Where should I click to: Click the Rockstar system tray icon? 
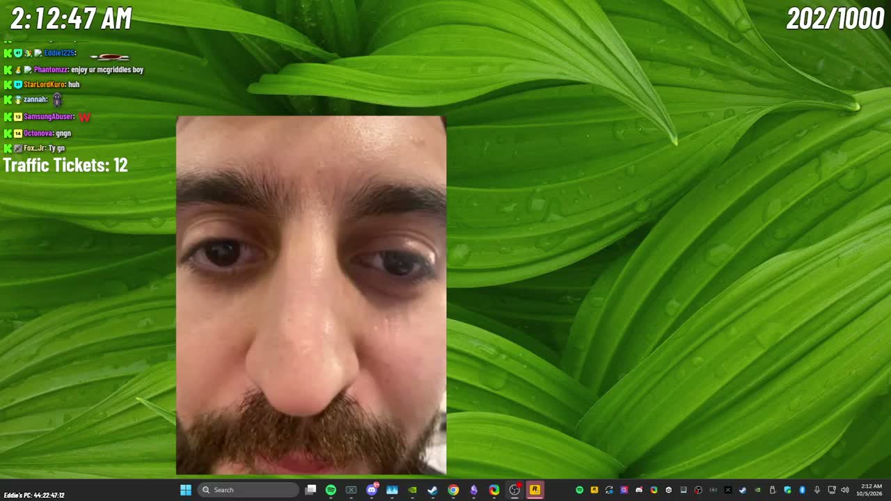pyautogui.click(x=594, y=490)
